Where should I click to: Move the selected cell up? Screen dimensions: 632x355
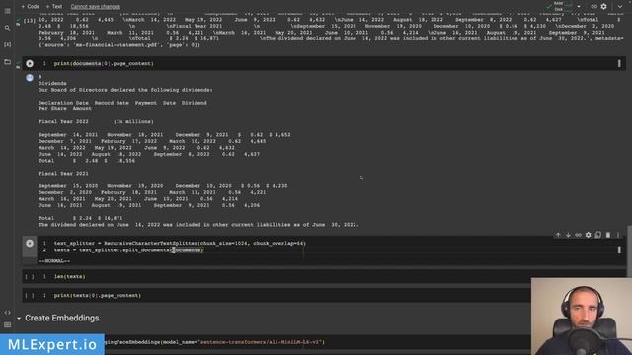tap(558, 235)
